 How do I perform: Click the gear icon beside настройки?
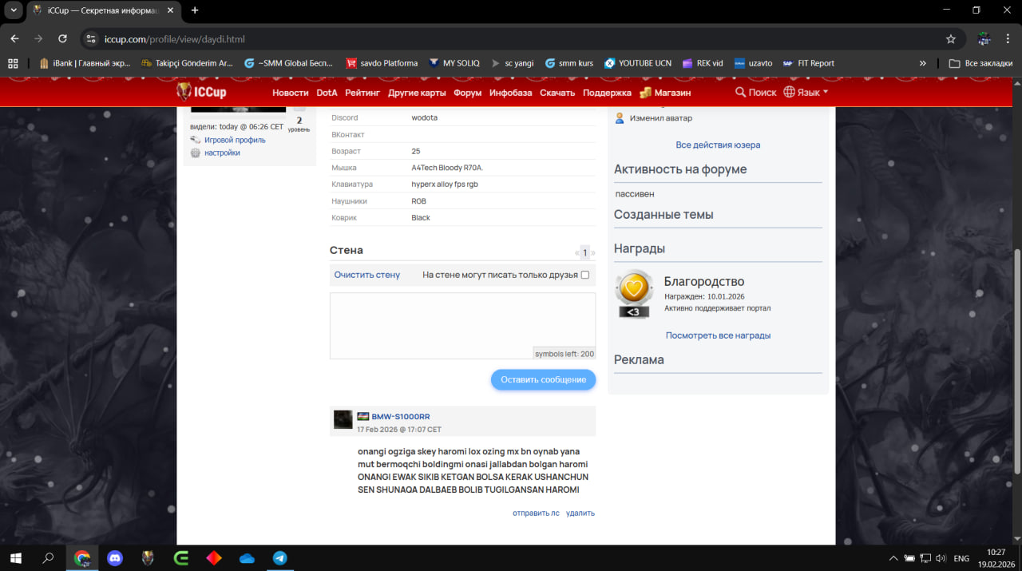click(195, 153)
